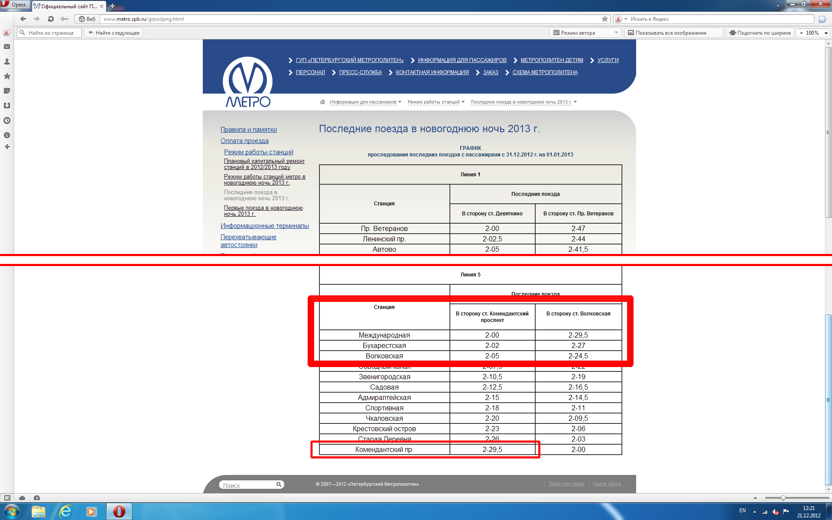Toggle Fit to width button
This screenshot has width=832, height=520.
click(760, 33)
